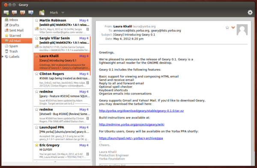Star the Martin Robinson conversation
Viewport: 257px width, 168px height.
point(37,20)
